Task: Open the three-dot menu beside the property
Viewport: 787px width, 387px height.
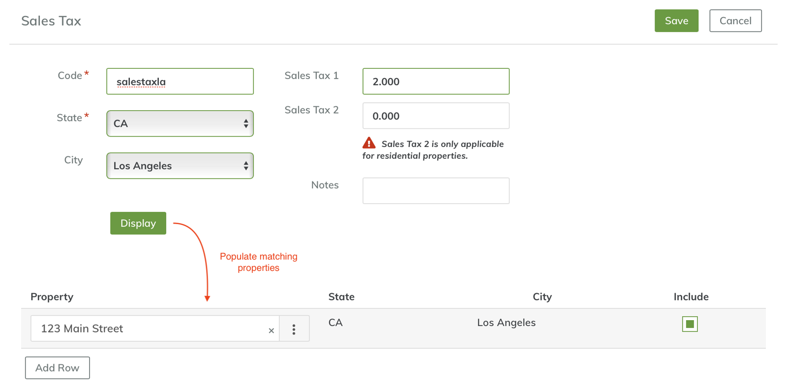Action: click(x=294, y=329)
